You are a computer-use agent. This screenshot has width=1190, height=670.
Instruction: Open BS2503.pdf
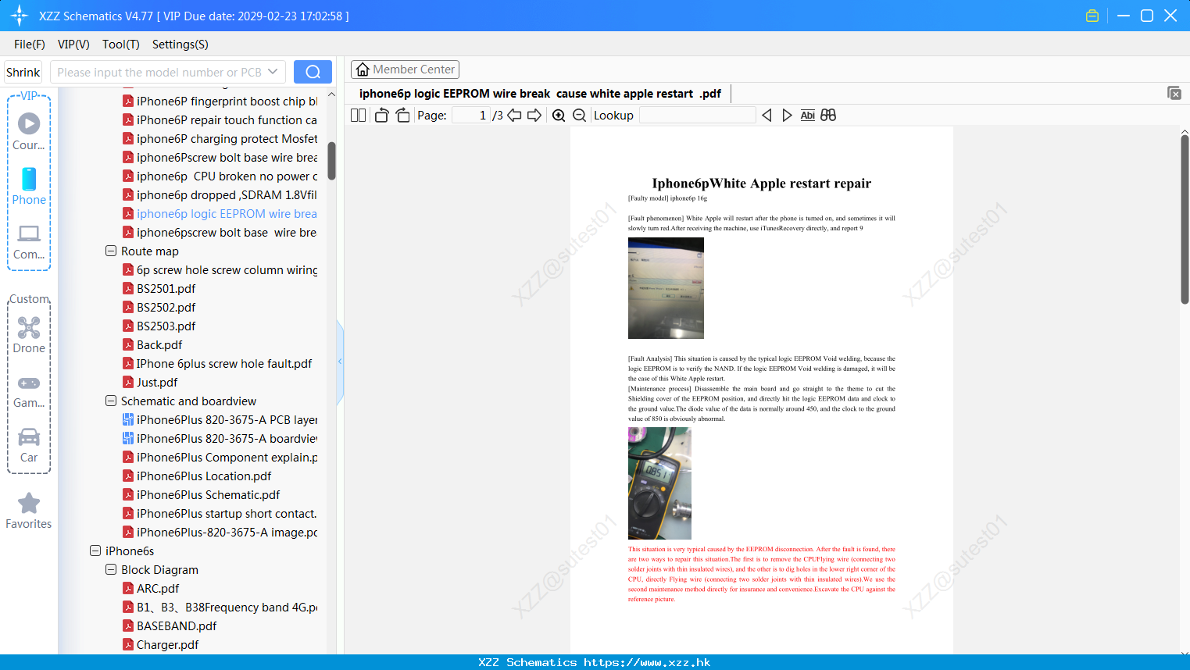pos(159,326)
